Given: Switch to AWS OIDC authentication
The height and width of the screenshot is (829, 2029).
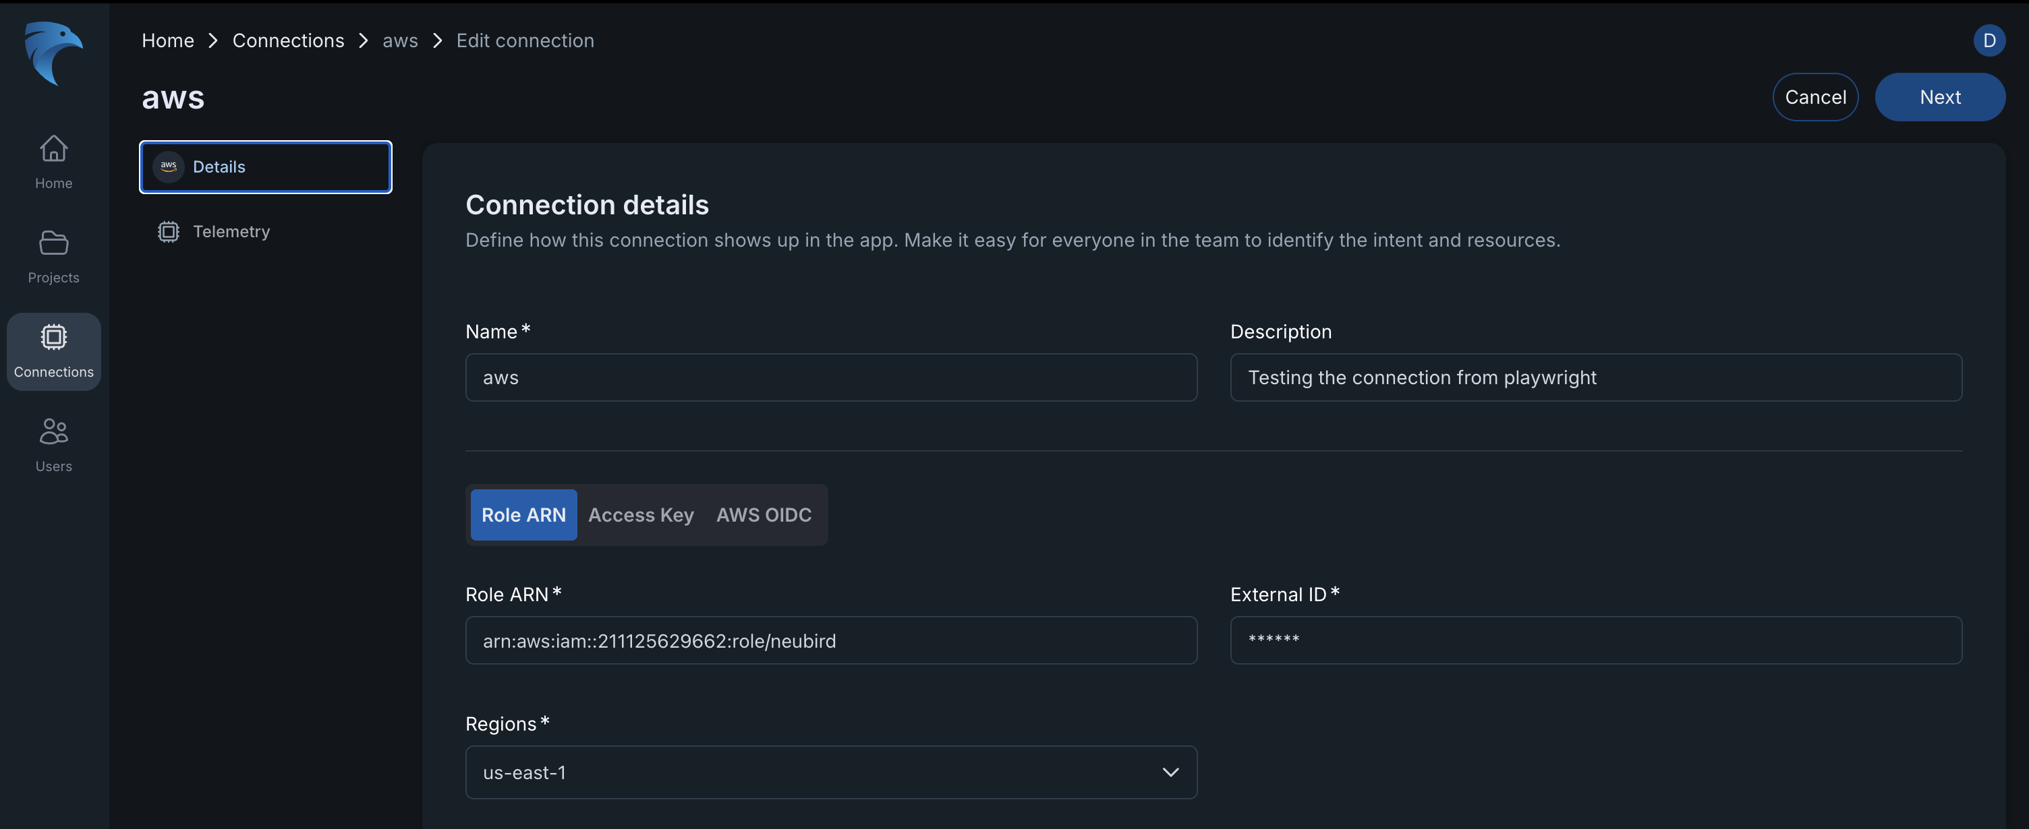Looking at the screenshot, I should pyautogui.click(x=762, y=514).
